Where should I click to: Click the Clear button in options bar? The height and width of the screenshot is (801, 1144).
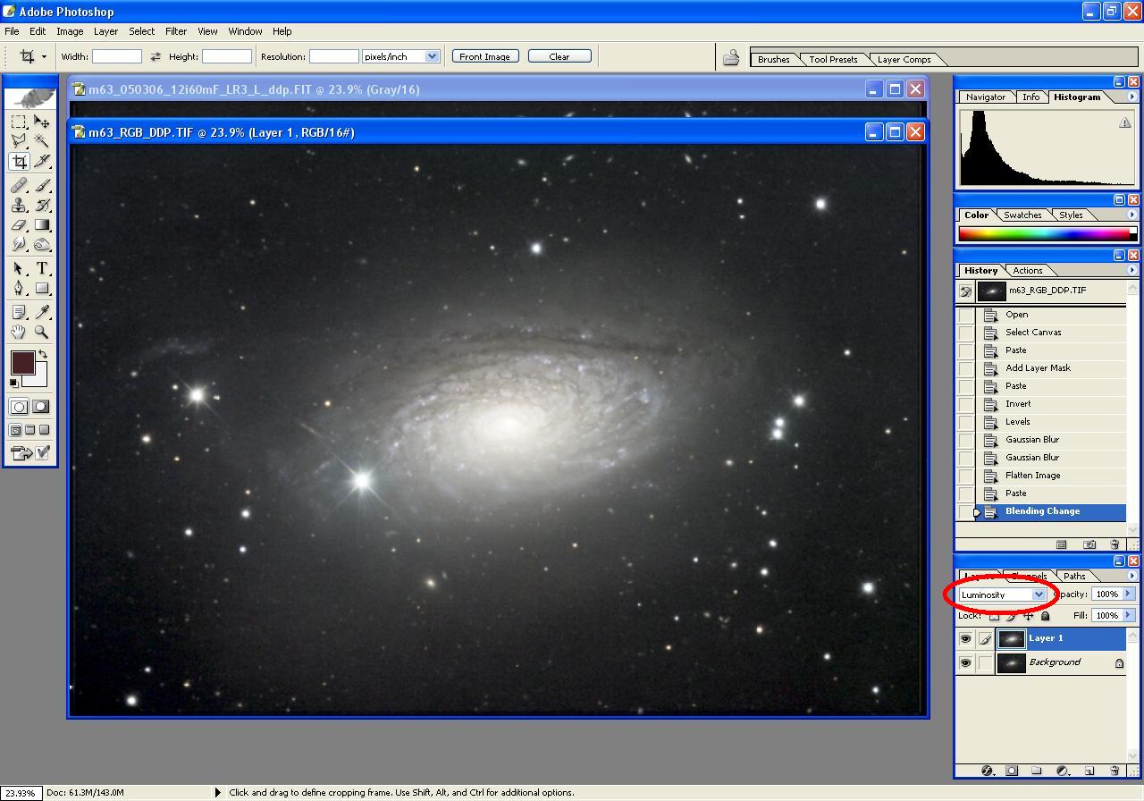click(559, 56)
